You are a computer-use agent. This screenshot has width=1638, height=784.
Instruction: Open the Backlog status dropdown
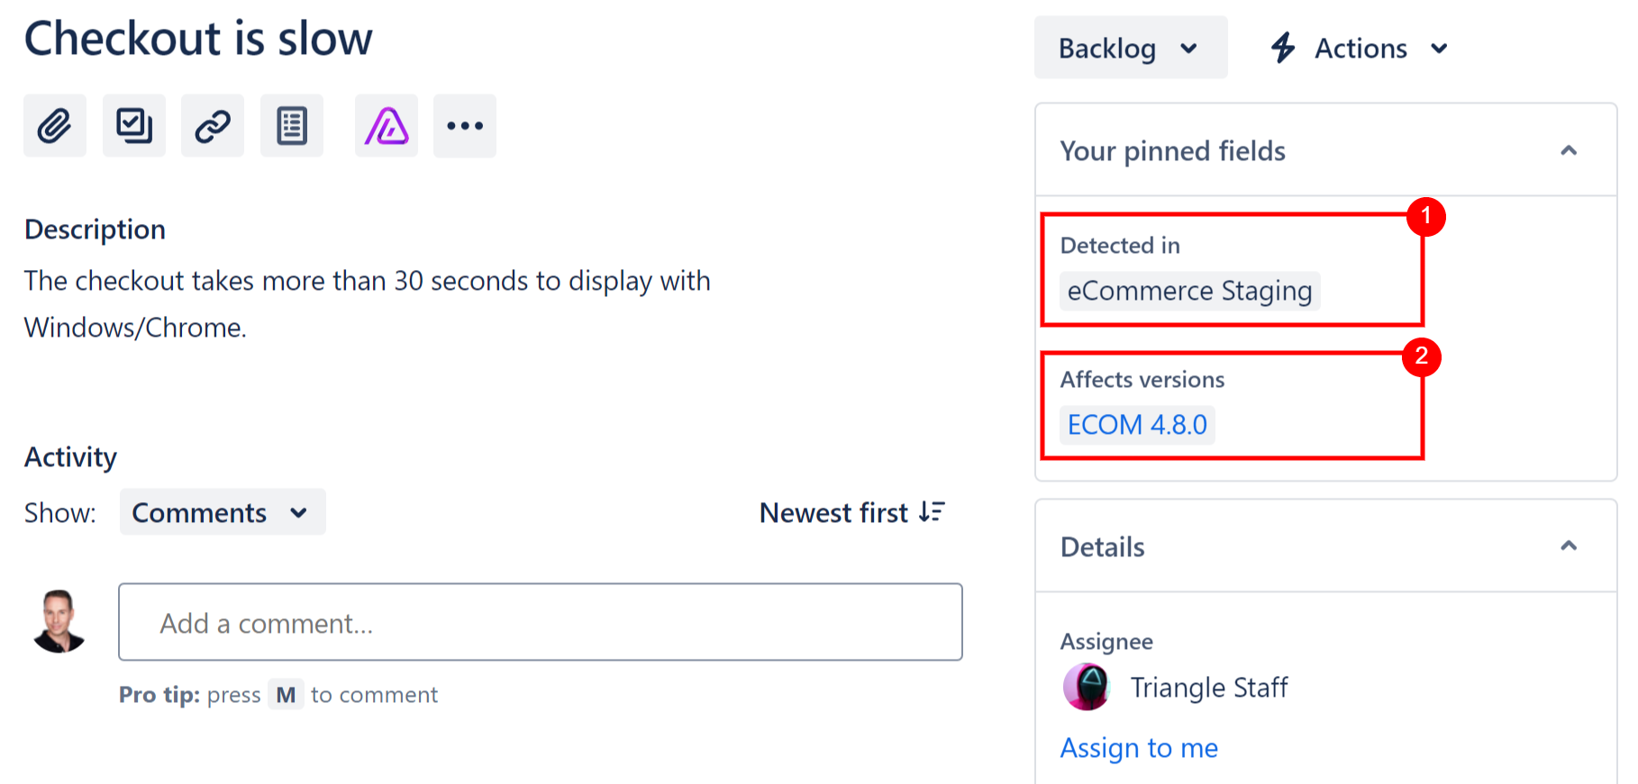[1130, 48]
